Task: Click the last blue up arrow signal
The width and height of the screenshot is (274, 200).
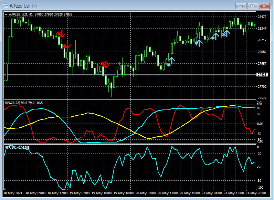Action: 227,34
